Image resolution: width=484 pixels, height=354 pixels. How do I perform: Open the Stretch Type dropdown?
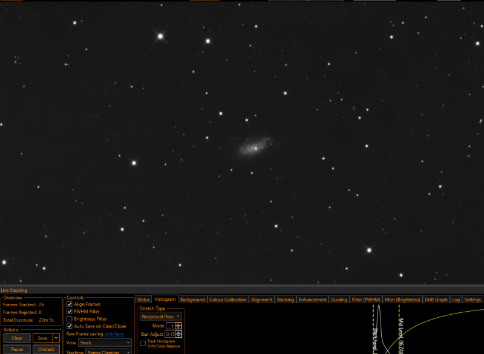pyautogui.click(x=161, y=317)
